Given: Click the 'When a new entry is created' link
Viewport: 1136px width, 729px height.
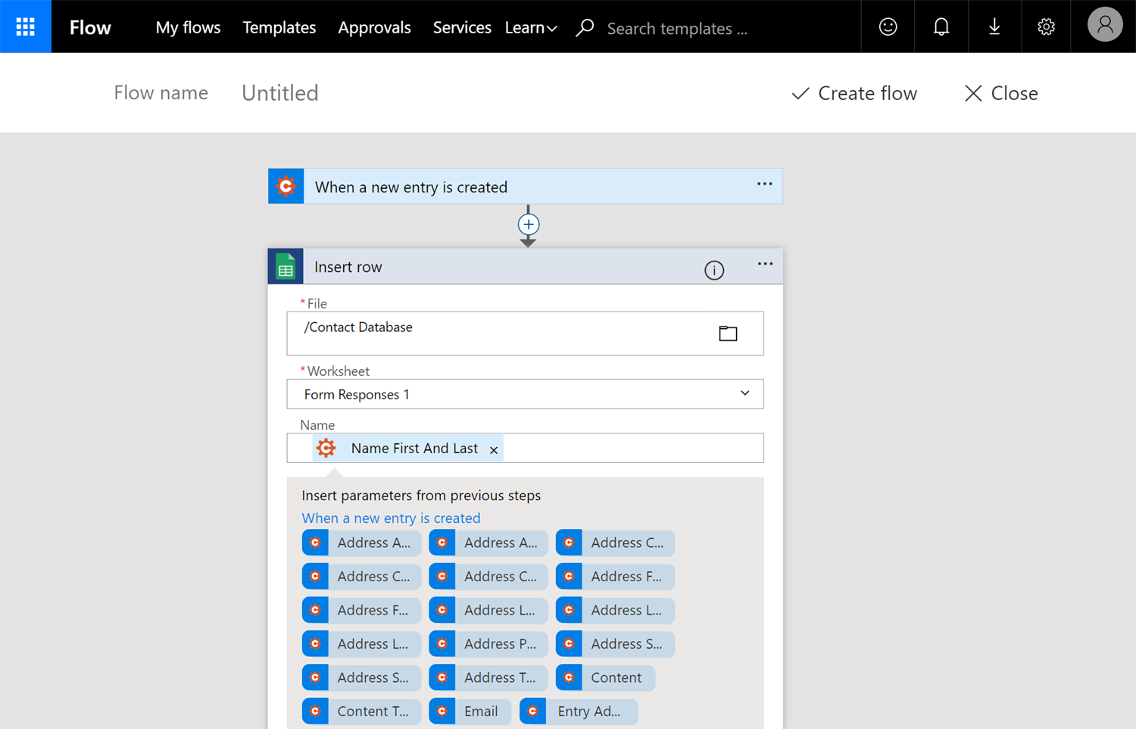Looking at the screenshot, I should coord(391,518).
